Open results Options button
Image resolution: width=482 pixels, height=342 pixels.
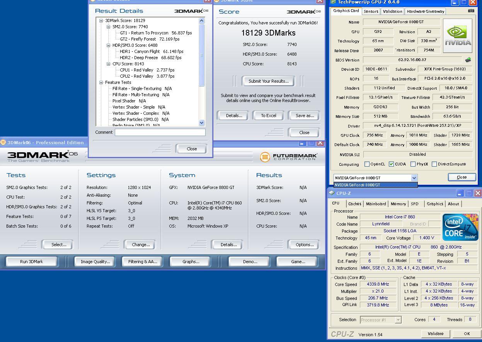[x=305, y=245]
